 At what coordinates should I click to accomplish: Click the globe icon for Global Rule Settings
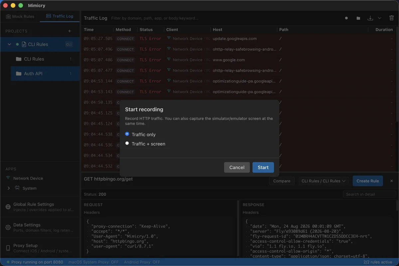8,207
